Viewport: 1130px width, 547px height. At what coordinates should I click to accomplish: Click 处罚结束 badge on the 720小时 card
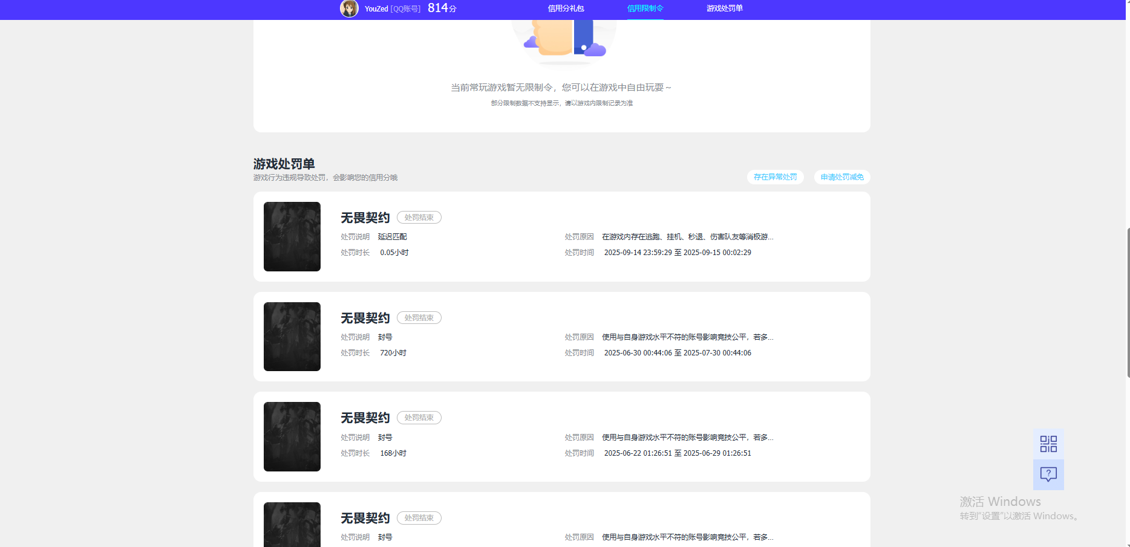419,318
